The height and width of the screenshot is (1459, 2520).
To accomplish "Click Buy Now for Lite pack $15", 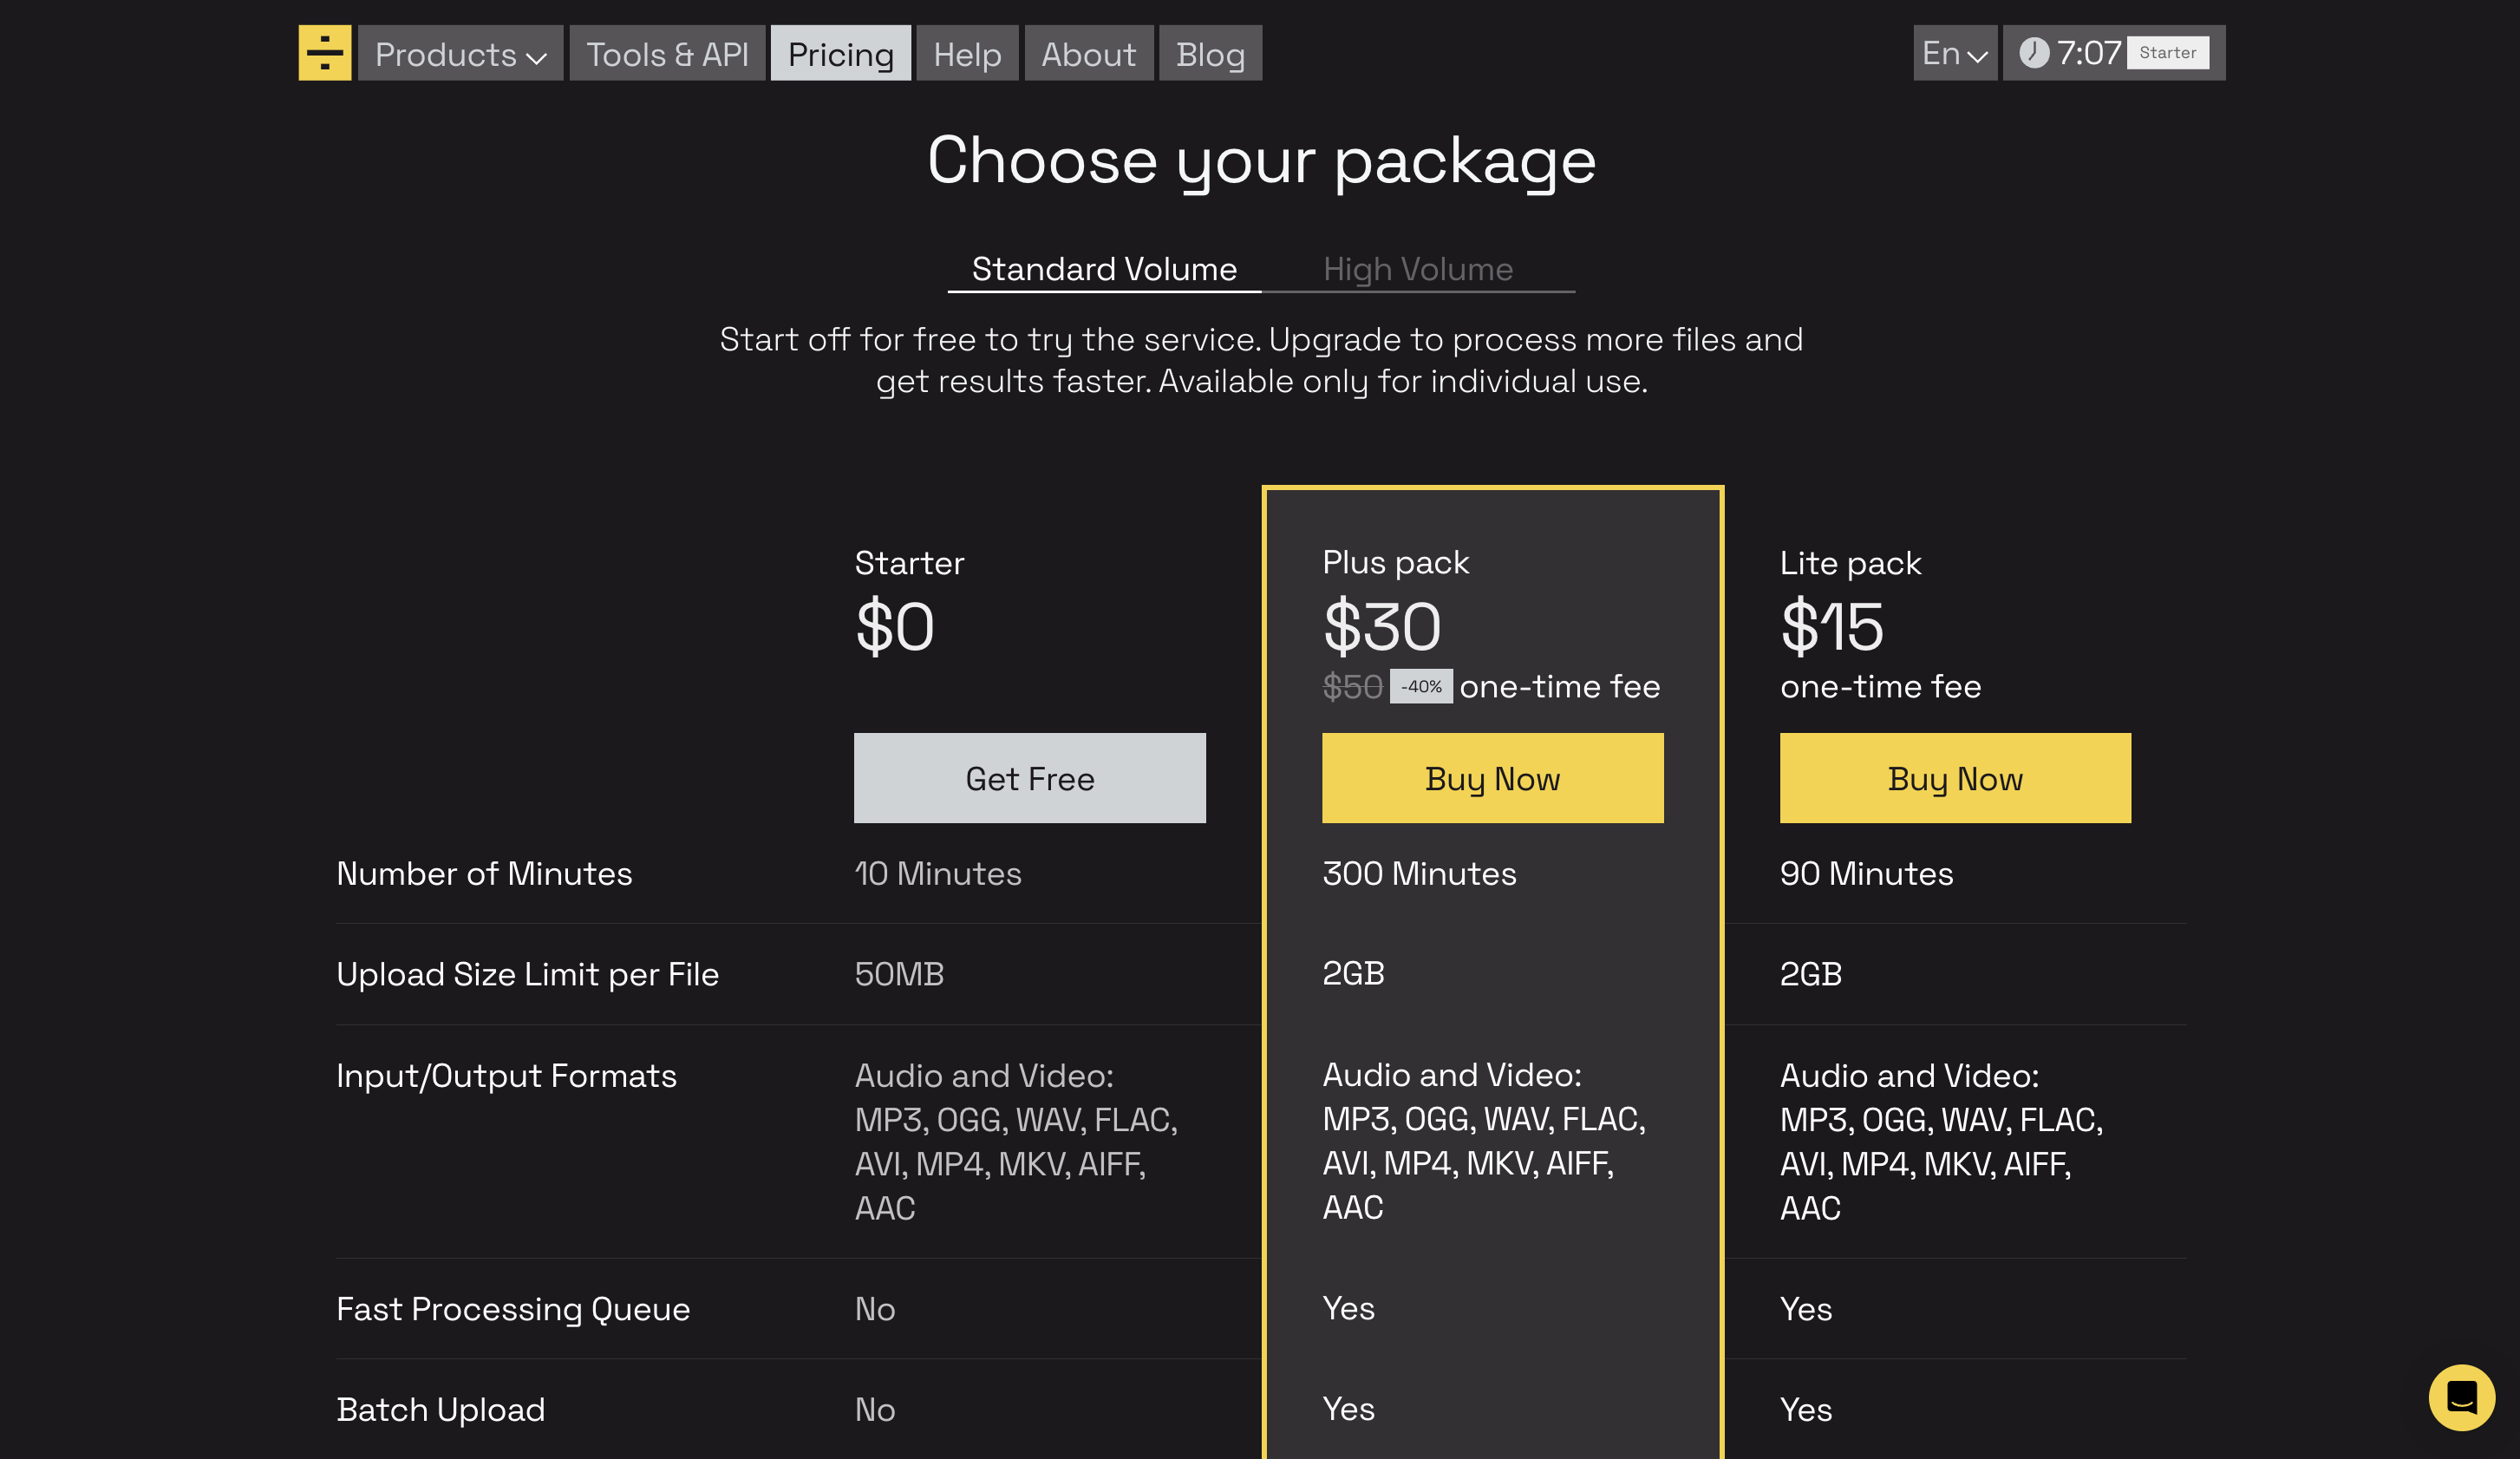I will tap(1956, 776).
